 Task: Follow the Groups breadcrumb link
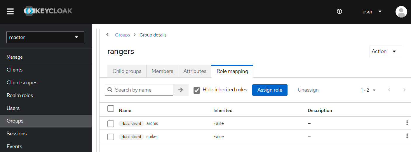(x=122, y=35)
